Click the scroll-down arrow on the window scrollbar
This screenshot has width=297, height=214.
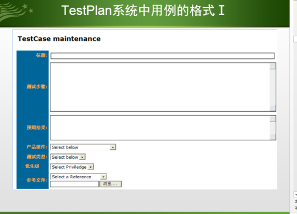click(295, 194)
